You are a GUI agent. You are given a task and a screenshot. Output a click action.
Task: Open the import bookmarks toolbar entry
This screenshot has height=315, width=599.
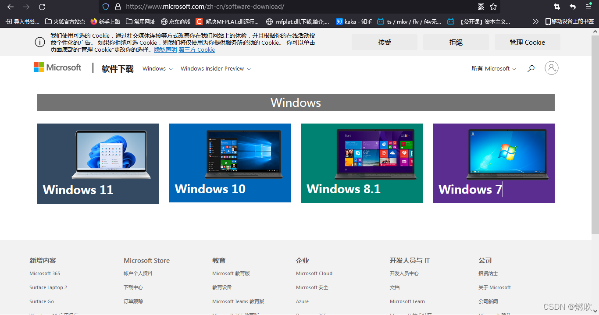pos(22,21)
